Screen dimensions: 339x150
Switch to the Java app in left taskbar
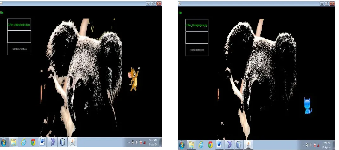(x=73, y=142)
